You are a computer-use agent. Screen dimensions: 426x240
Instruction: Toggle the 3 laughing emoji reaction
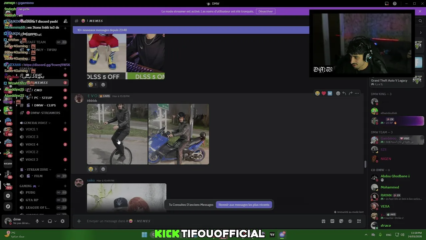tap(93, 169)
